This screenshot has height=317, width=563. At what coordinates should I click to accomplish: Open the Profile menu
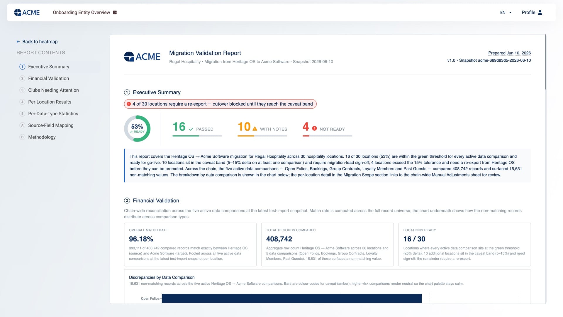click(532, 12)
